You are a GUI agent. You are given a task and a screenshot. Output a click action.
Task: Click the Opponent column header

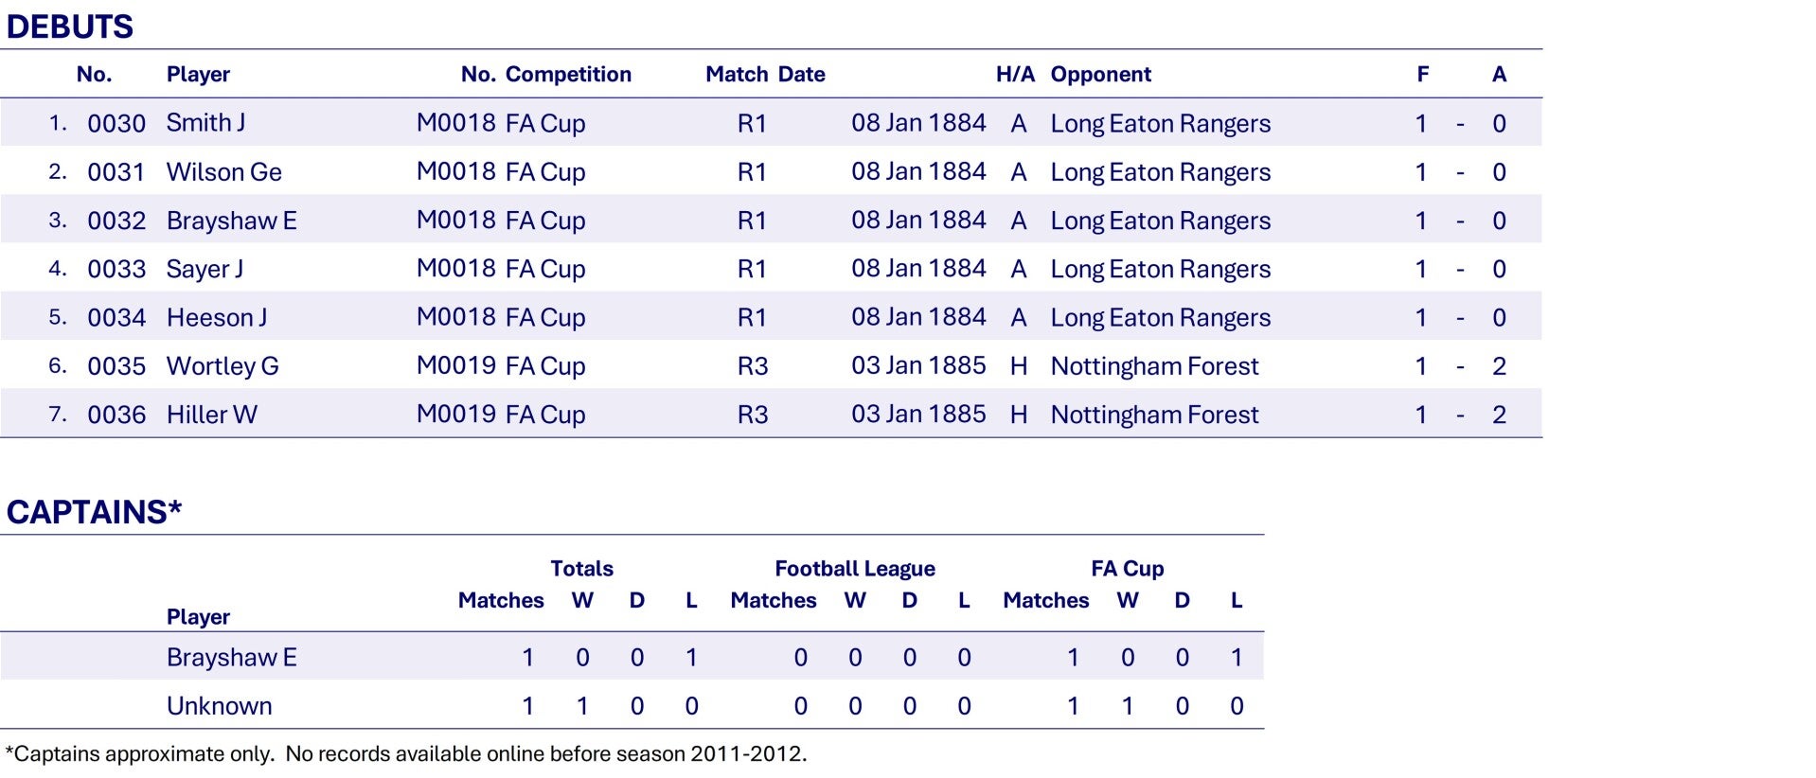tap(1100, 75)
